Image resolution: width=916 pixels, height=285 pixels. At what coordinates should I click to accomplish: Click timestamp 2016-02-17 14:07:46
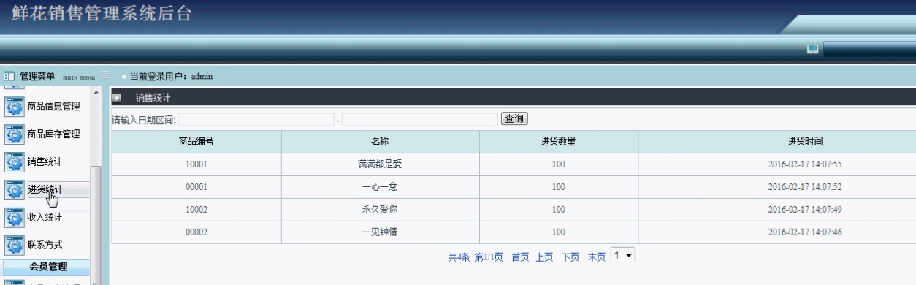805,232
